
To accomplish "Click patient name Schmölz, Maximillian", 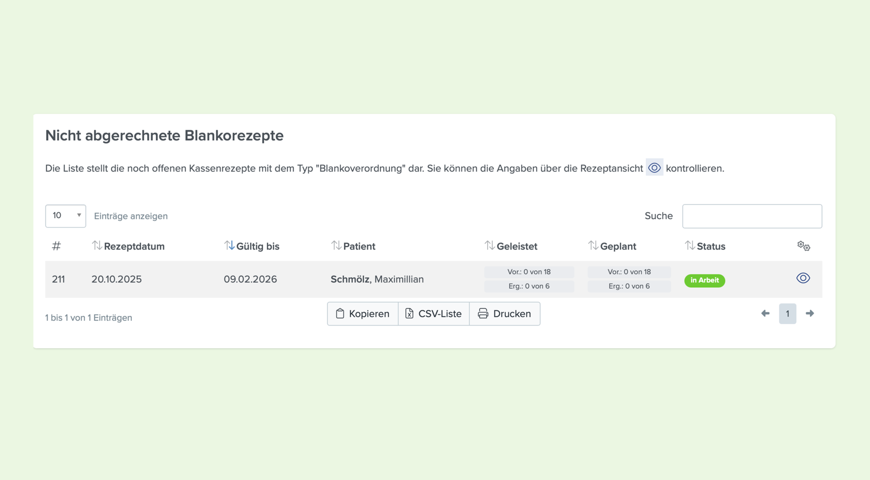I will pyautogui.click(x=377, y=279).
